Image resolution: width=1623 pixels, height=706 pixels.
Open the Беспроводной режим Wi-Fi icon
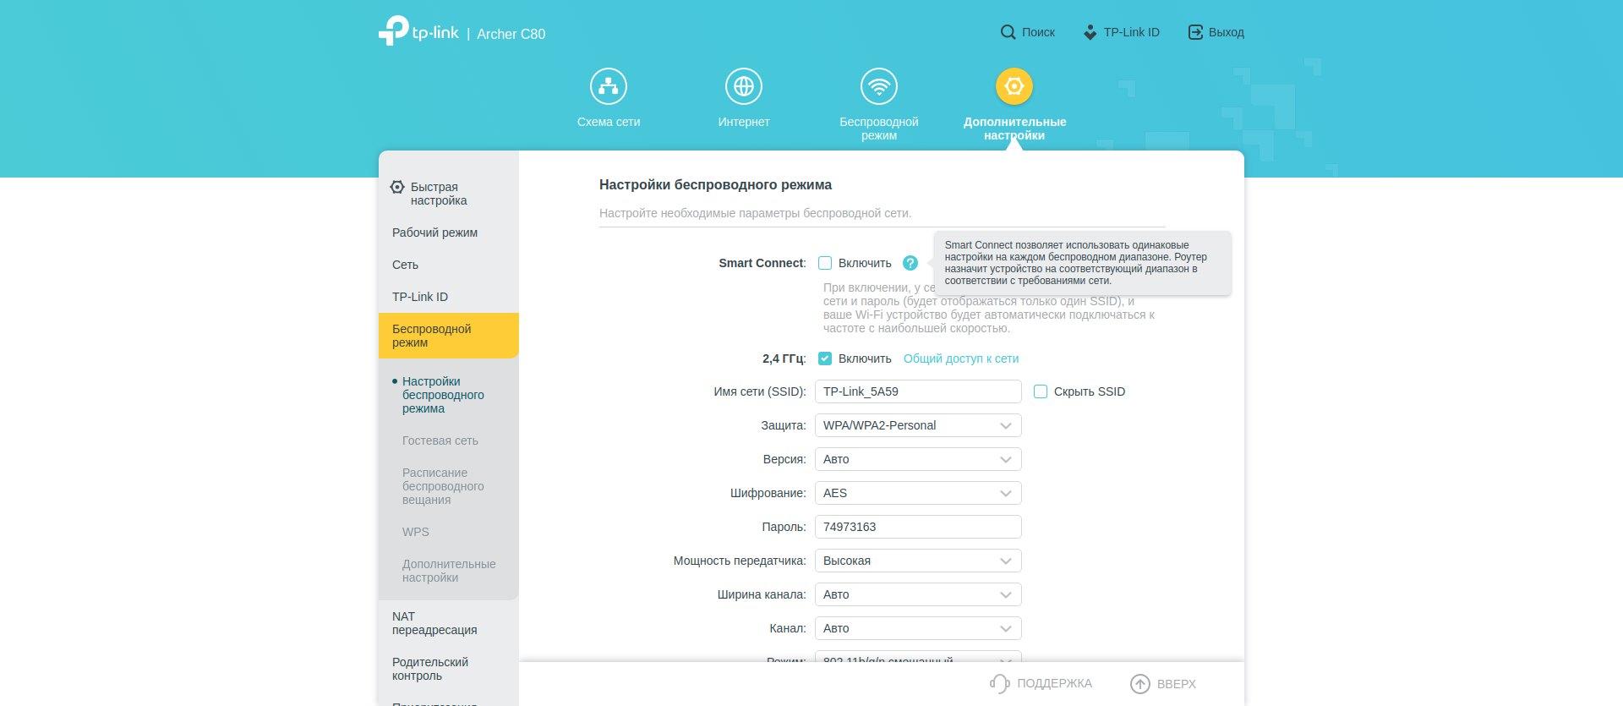pyautogui.click(x=879, y=86)
